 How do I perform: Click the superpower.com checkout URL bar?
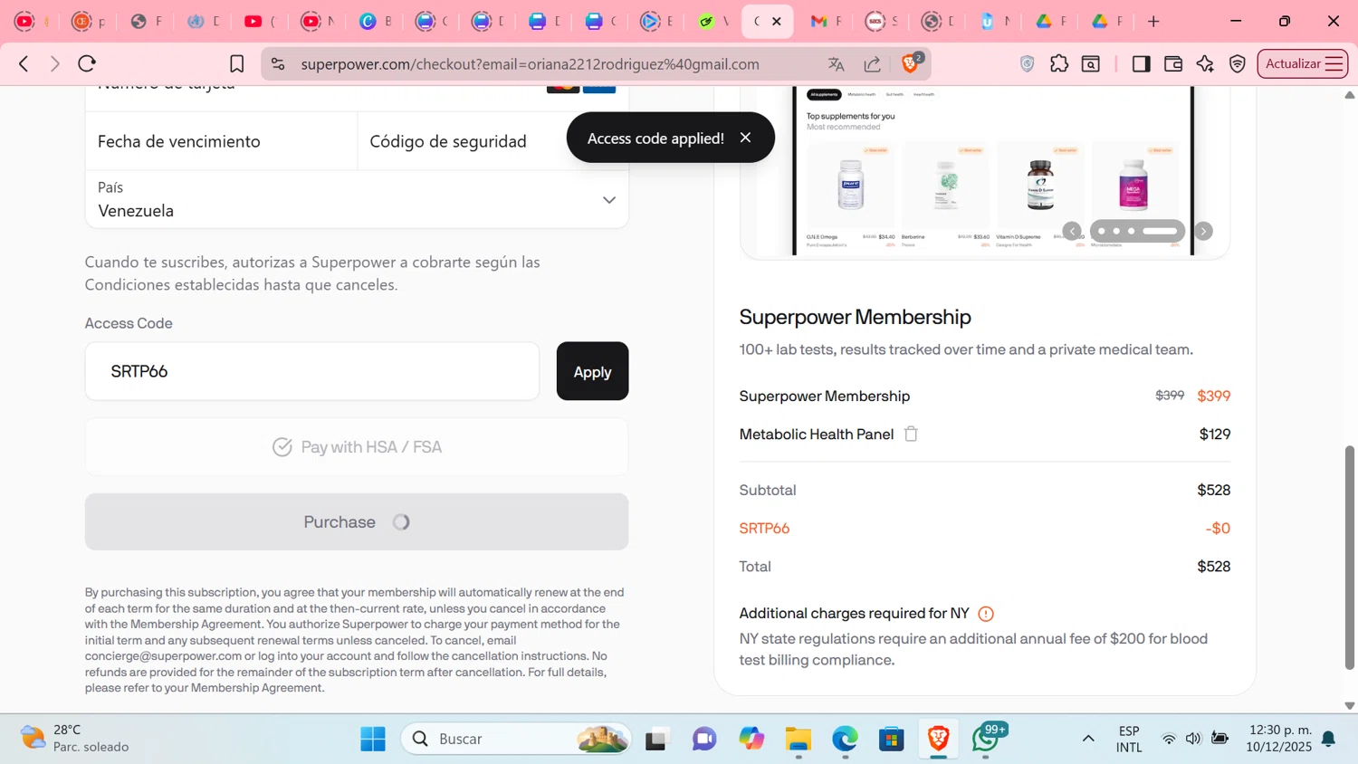[x=531, y=64]
